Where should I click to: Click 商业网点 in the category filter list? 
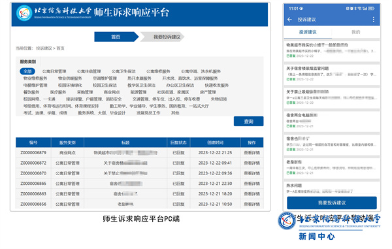click(x=112, y=92)
